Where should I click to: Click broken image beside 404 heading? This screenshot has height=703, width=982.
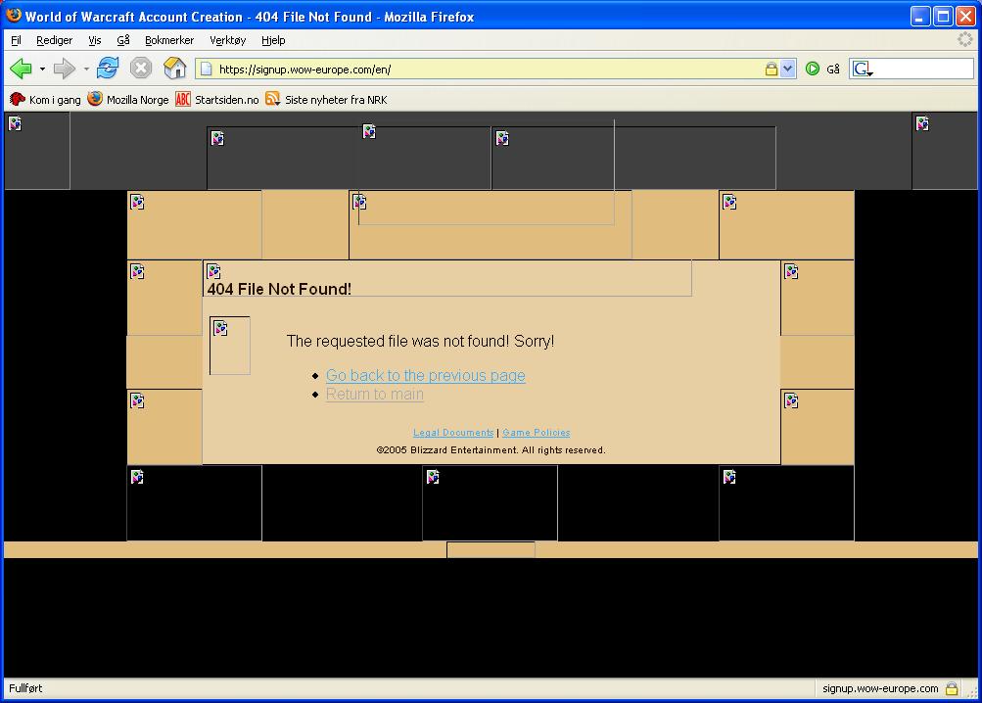[213, 271]
